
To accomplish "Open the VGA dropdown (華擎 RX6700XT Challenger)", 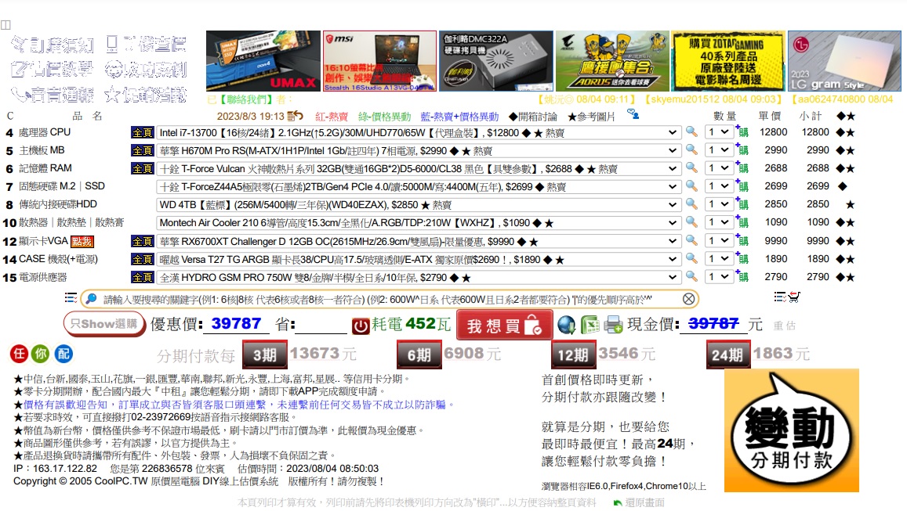I will [x=418, y=241].
